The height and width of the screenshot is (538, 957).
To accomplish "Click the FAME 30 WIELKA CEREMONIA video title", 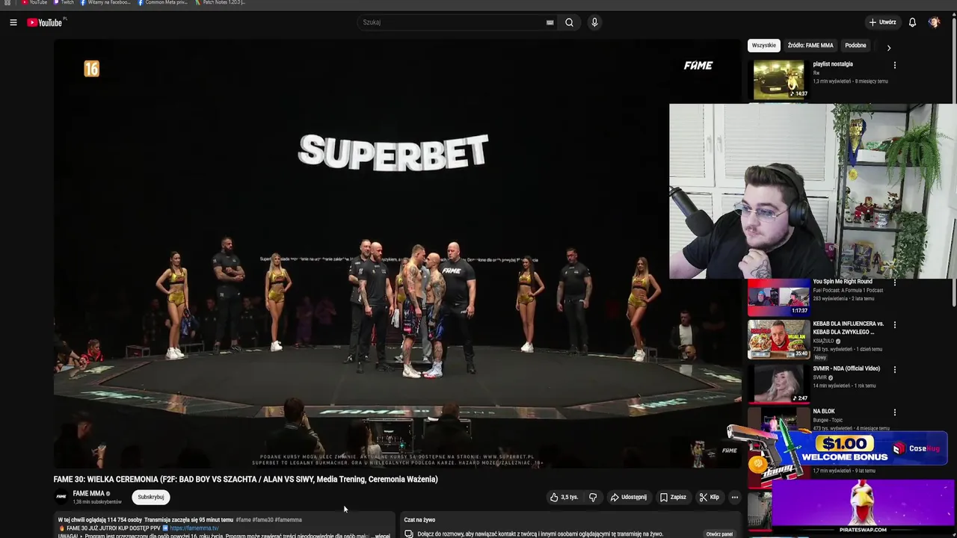I will point(245,479).
